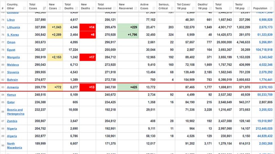Open the Slovenia country link
This screenshot has height=154, width=275.
[13, 72]
